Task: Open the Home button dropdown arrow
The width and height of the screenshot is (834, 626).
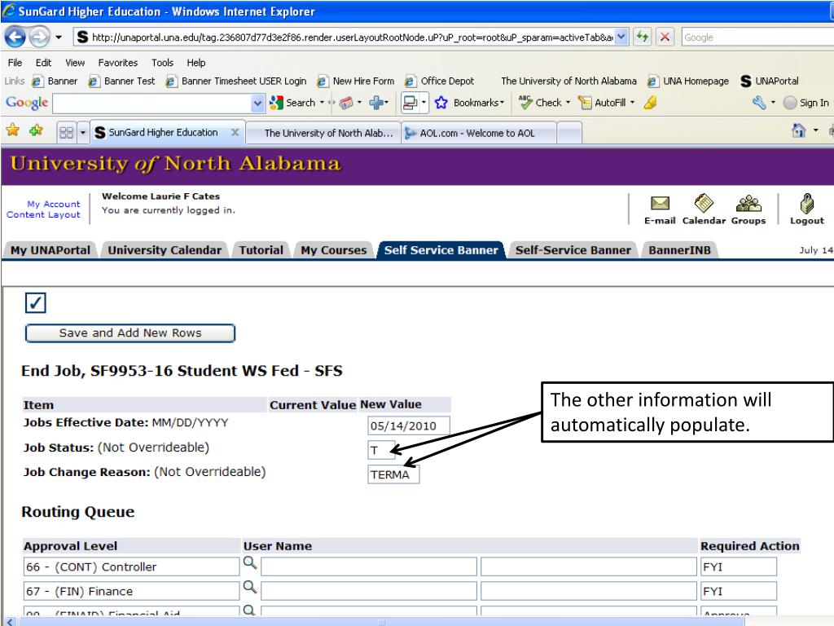Action: pyautogui.click(x=815, y=130)
